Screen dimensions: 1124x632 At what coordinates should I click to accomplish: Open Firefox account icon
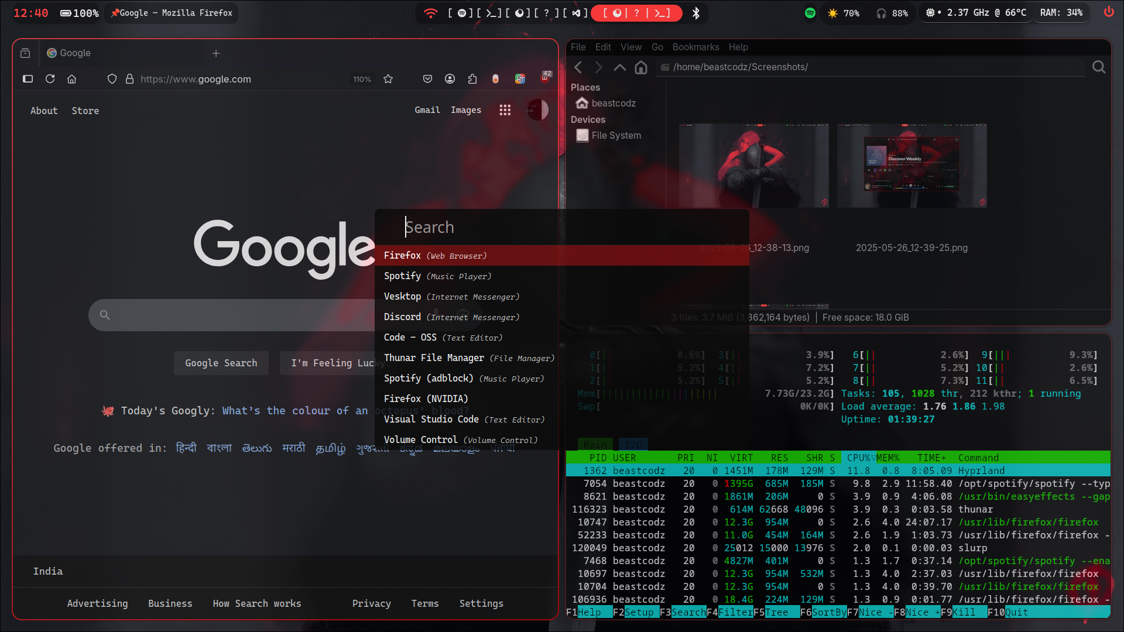tap(450, 79)
